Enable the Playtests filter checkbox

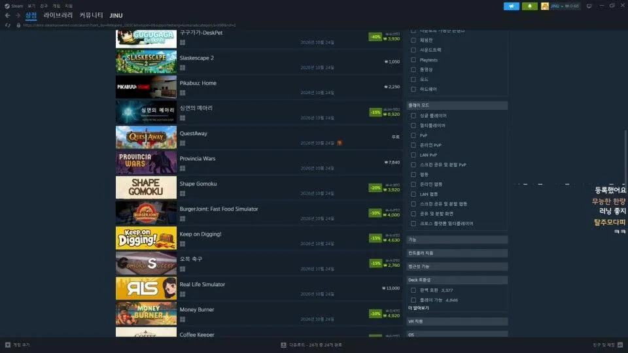tap(413, 60)
